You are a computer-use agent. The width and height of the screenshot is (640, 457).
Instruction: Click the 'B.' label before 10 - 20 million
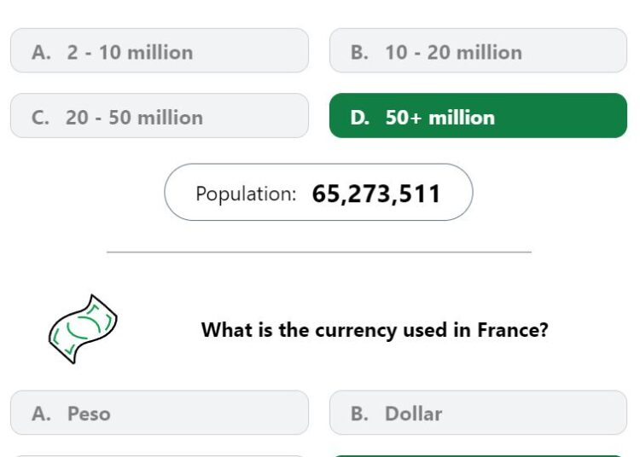(359, 53)
